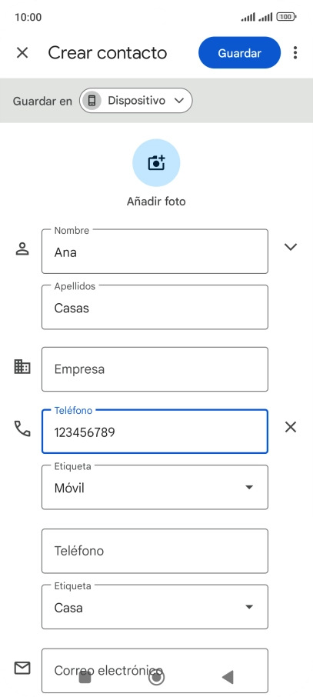Tap the Android back triangle button
Image resolution: width=313 pixels, height=697 pixels.
click(228, 677)
